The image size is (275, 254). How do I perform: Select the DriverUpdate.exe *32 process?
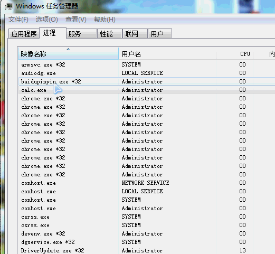(x=146, y=250)
